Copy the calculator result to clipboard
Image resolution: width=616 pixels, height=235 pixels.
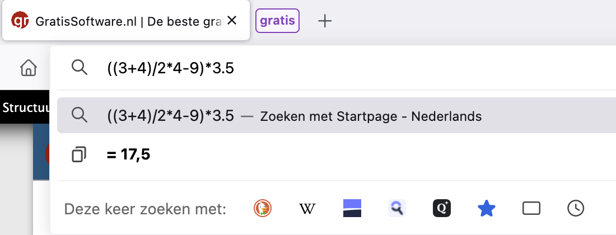(x=80, y=154)
